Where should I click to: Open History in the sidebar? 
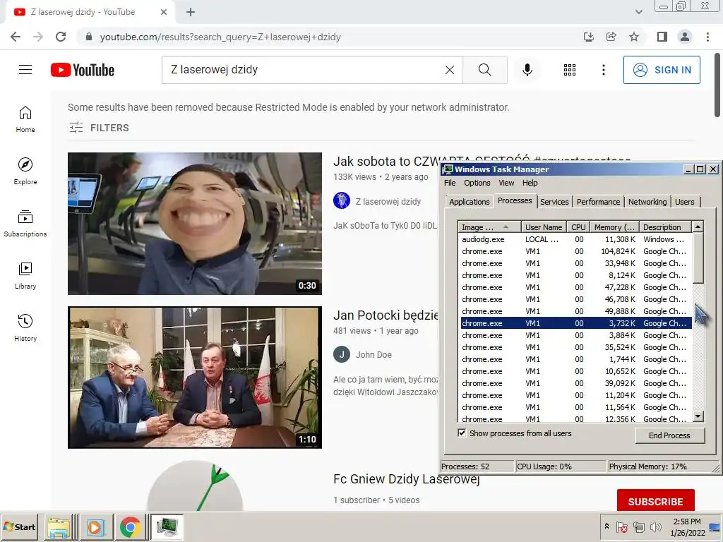click(x=25, y=327)
